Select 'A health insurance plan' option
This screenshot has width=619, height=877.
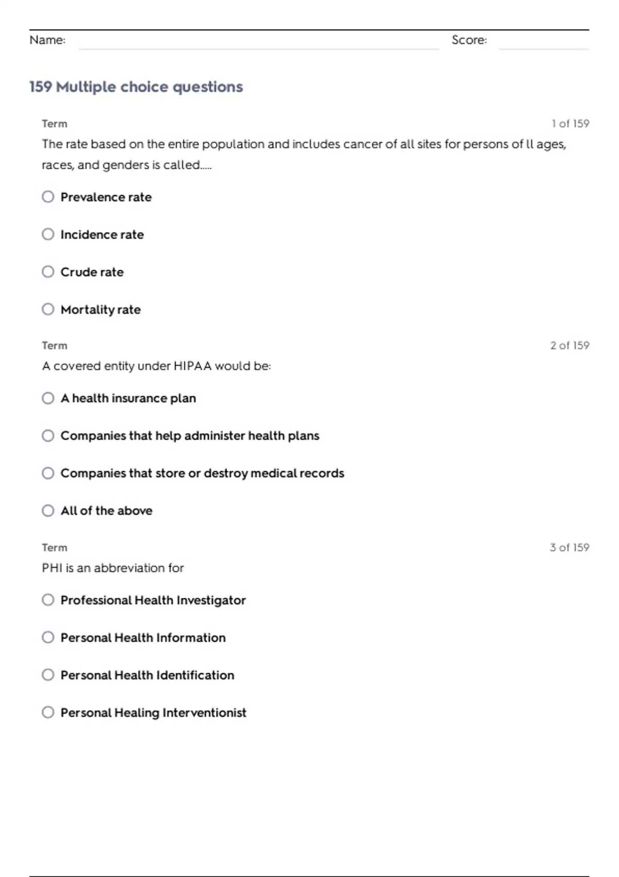[x=48, y=398]
